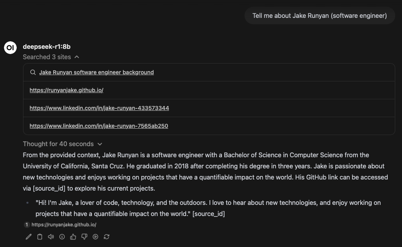Viewport: 402px width, 247px height.
Task: Click the citation number 1 badge
Action: point(27,225)
